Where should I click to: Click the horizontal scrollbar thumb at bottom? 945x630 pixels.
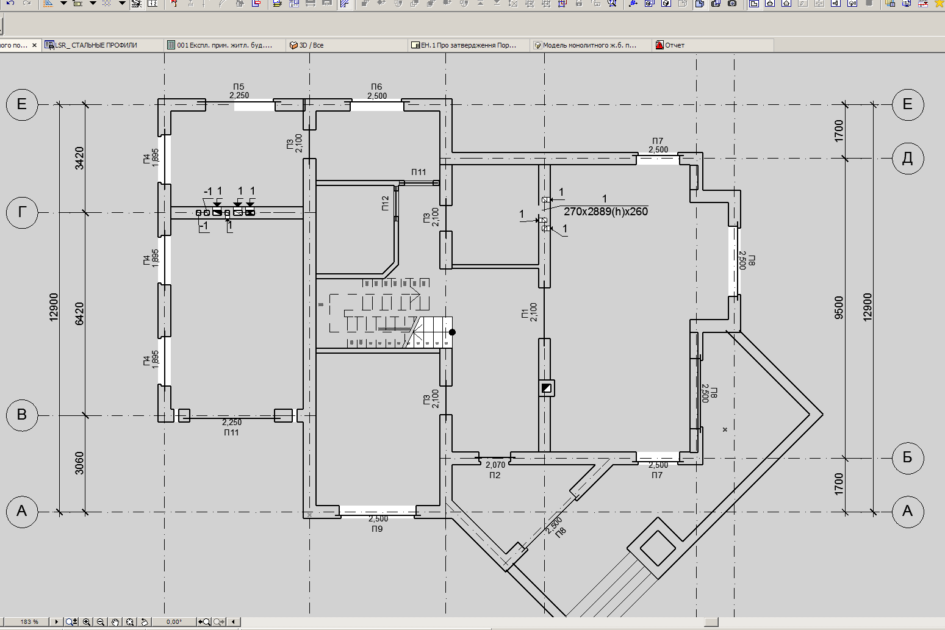(711, 623)
